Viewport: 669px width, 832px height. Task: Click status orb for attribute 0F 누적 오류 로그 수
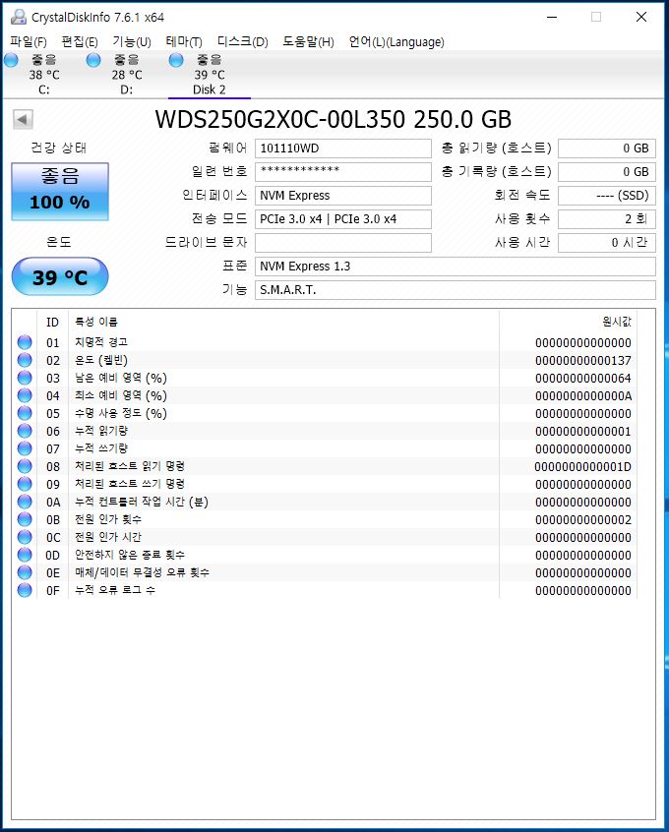[x=25, y=590]
